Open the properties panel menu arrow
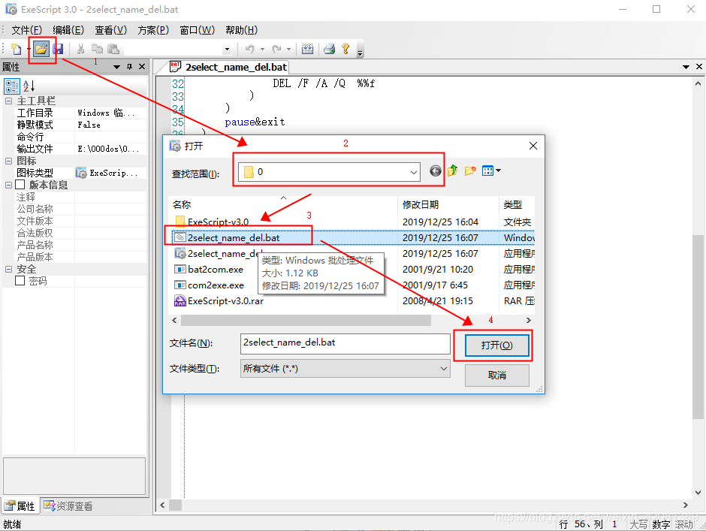Viewport: 706px width, 531px height. pyautogui.click(x=116, y=67)
